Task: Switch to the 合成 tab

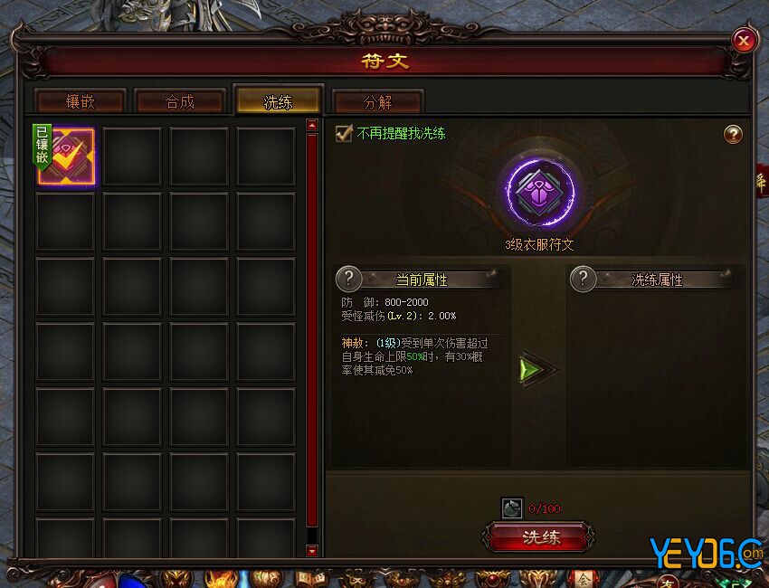Action: pos(179,101)
